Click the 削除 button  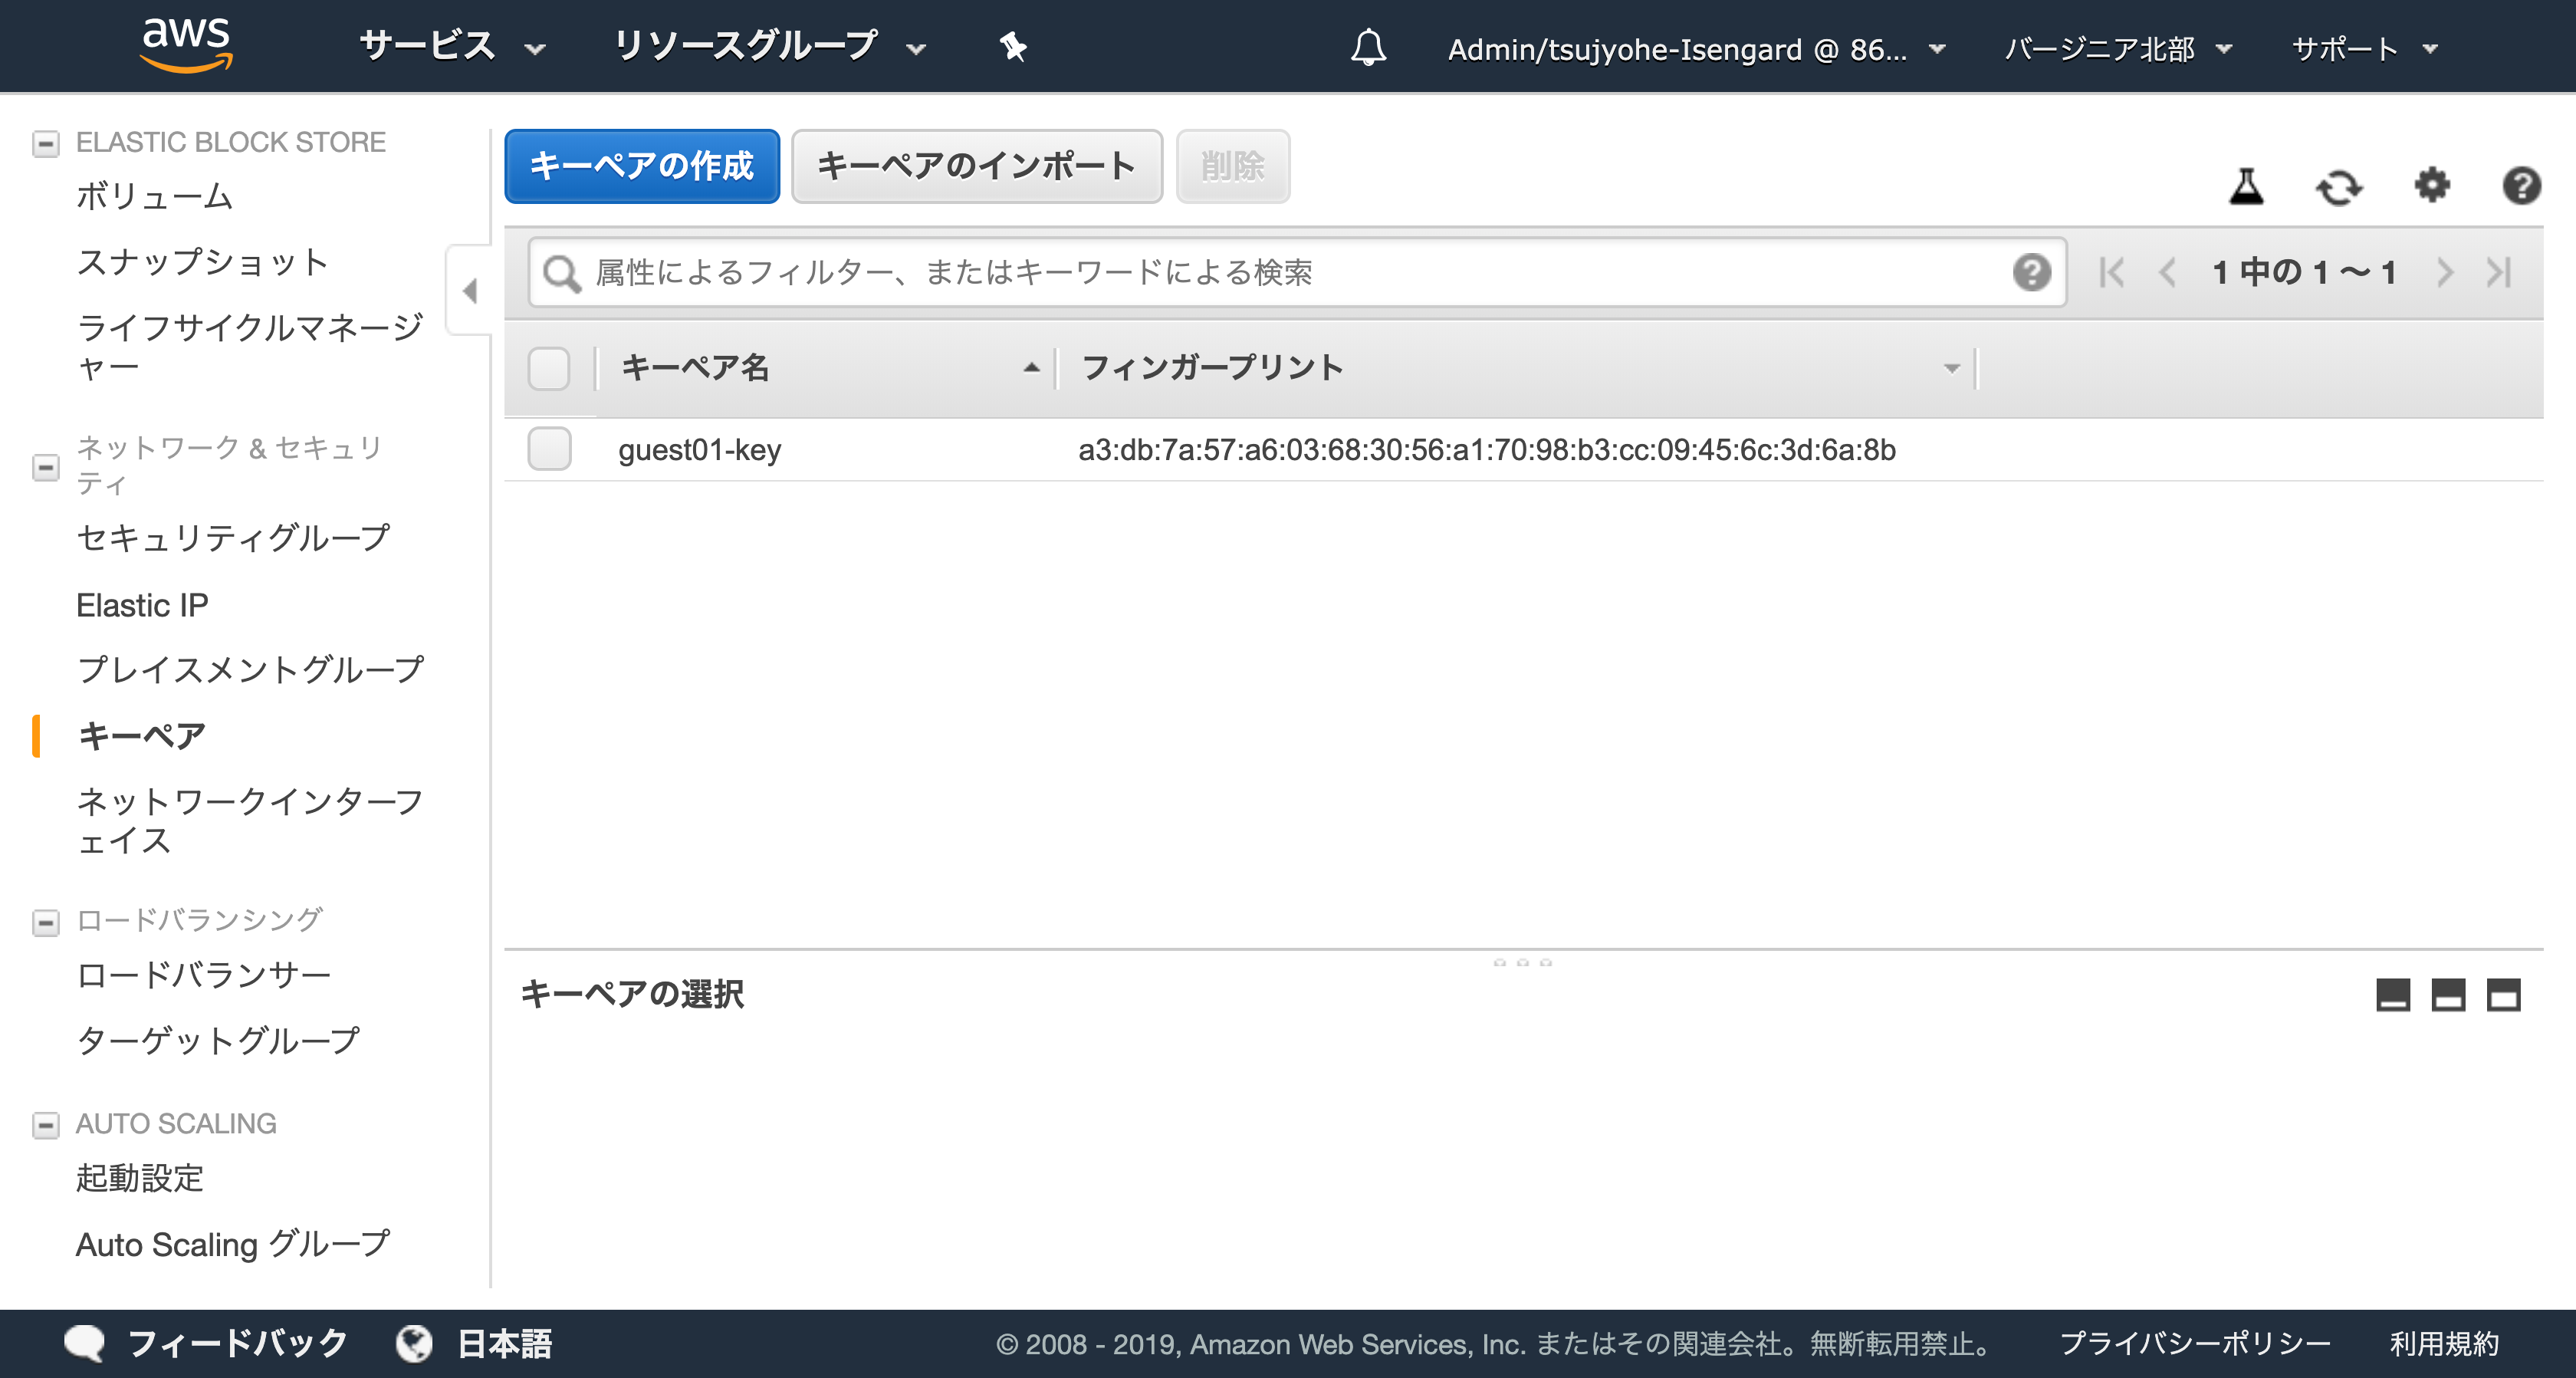click(x=1233, y=166)
